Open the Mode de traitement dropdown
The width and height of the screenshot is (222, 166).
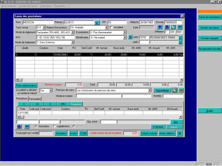[x=73, y=42]
